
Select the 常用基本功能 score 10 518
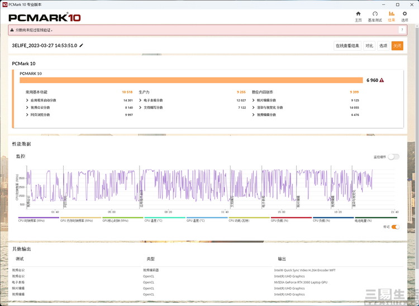127,92
